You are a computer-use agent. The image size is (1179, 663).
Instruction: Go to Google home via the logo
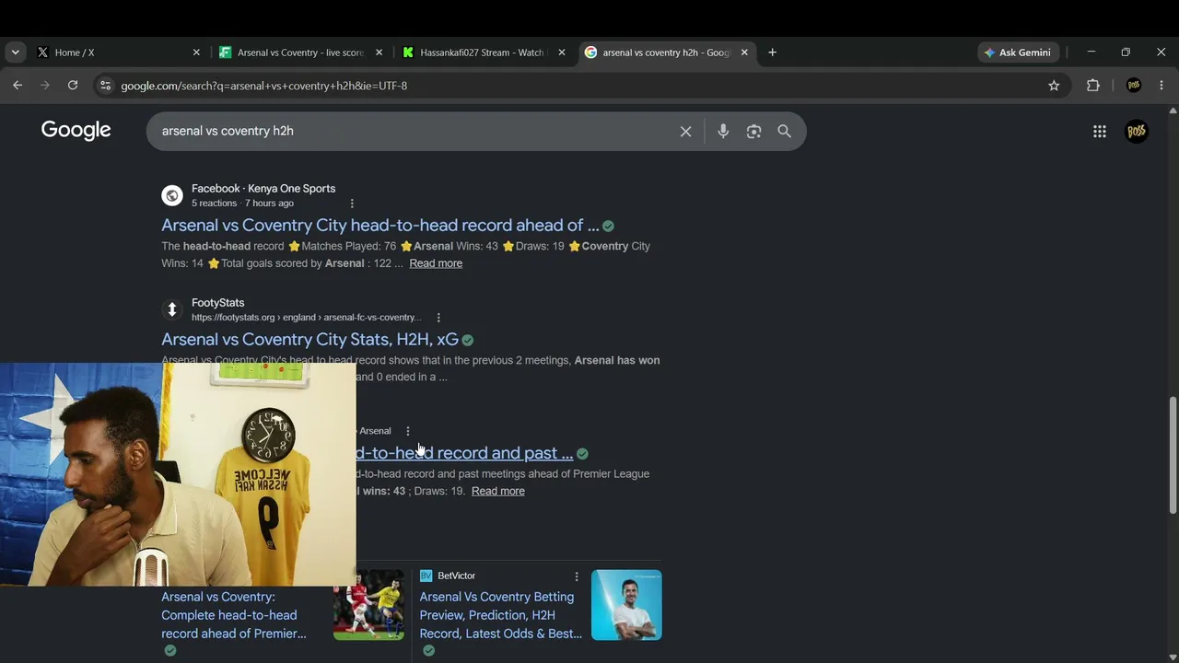point(76,131)
